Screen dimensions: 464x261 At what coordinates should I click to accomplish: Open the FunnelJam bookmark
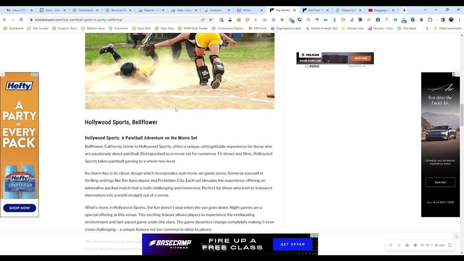pyautogui.click(x=118, y=28)
